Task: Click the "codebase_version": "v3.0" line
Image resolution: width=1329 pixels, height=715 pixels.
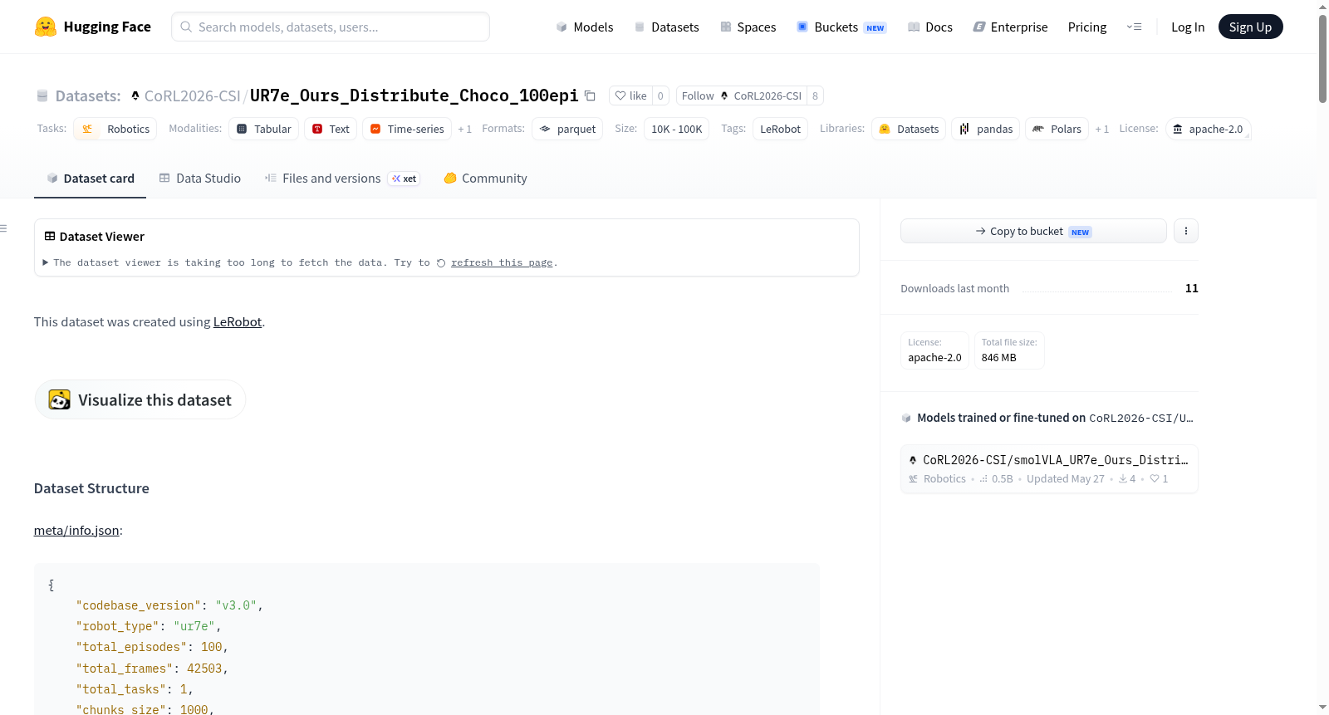Action: (169, 605)
